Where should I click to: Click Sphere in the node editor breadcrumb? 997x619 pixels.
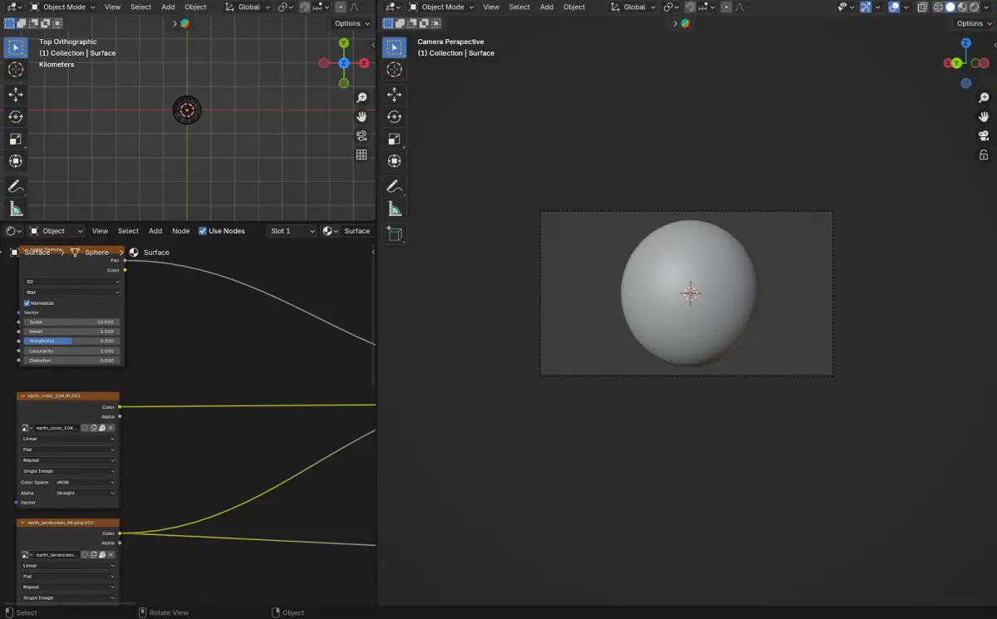click(96, 253)
